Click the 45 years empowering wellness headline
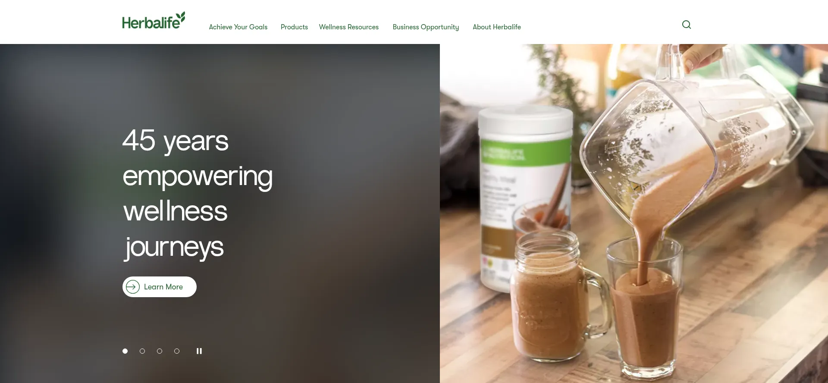Screen dimensions: 828x383 click(198, 193)
